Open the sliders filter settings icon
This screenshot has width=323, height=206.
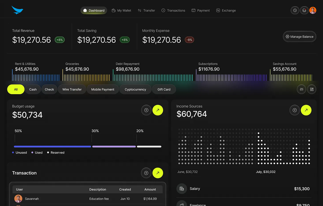click(301, 89)
